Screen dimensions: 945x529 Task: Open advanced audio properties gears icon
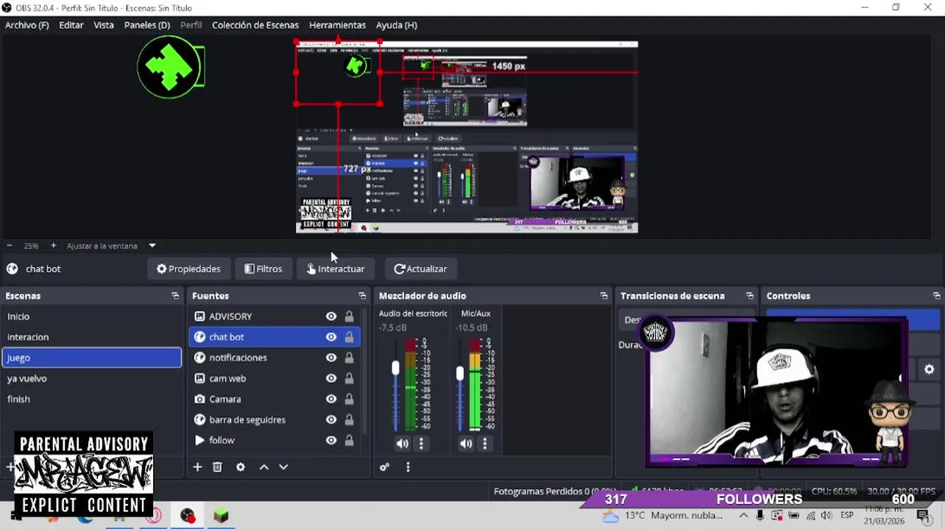384,467
